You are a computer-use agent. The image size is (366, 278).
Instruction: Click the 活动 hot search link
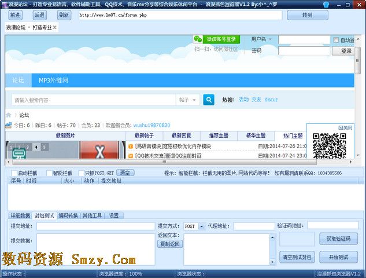click(243, 100)
